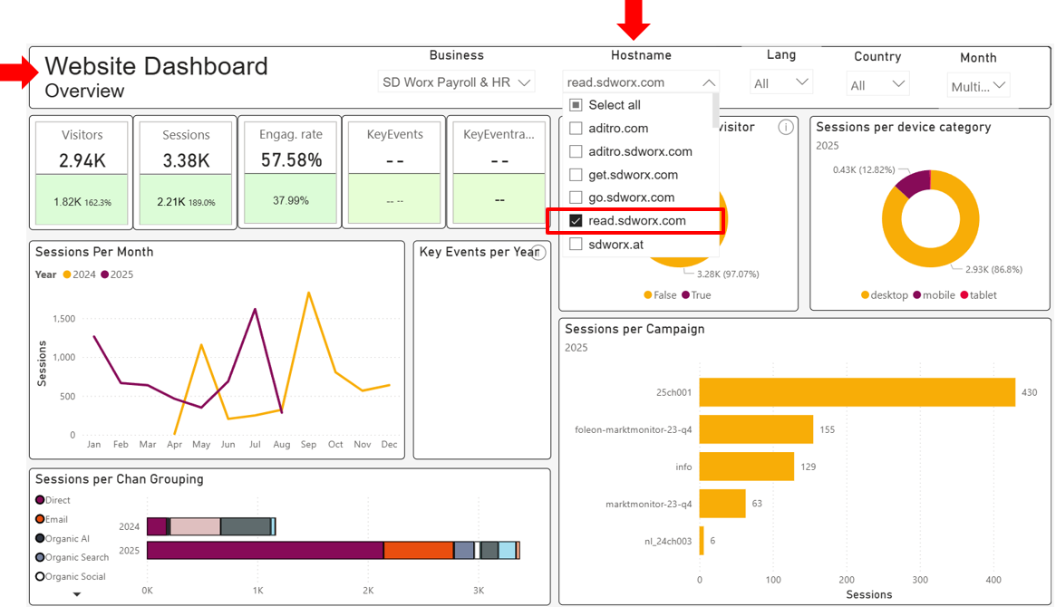Click the mobile legend item
Image resolution: width=1056 pixels, height=616 pixels.
pos(935,295)
